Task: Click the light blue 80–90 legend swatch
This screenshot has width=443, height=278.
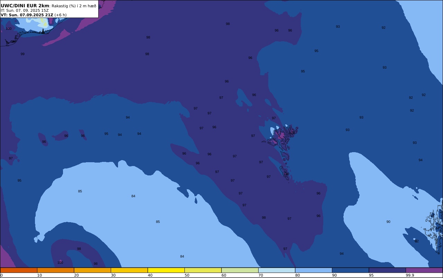Action: (314, 270)
